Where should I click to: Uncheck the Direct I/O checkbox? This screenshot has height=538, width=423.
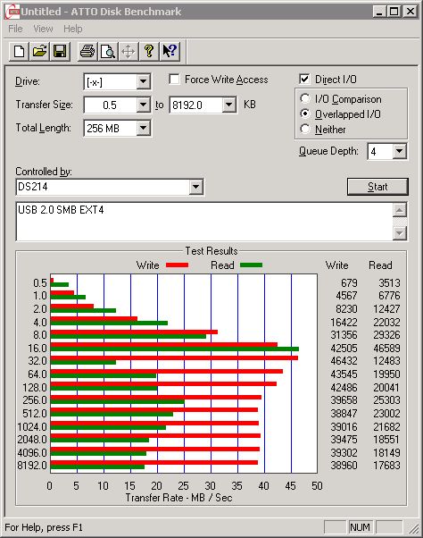point(304,80)
